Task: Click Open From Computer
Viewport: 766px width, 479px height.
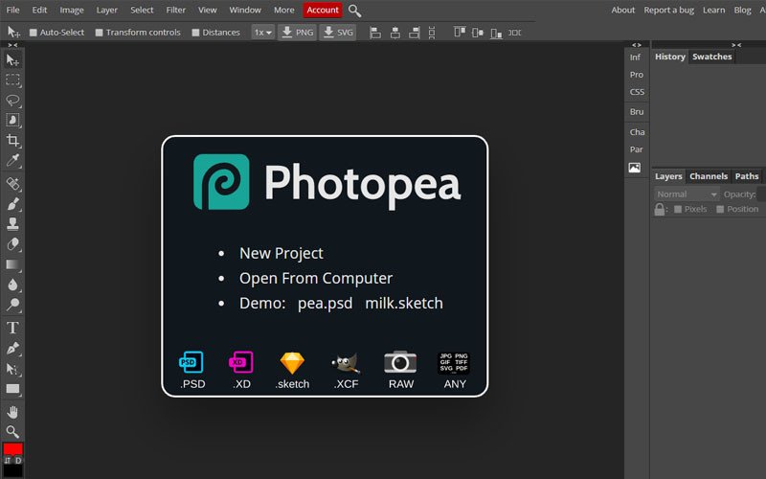Action: (316, 278)
